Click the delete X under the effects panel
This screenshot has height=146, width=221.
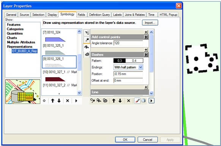(x=129, y=101)
